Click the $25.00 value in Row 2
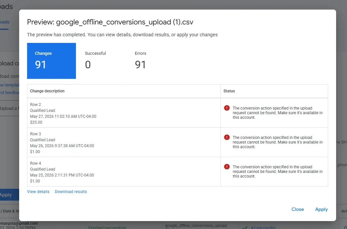Viewport: 347px width, 229px height. click(36, 122)
